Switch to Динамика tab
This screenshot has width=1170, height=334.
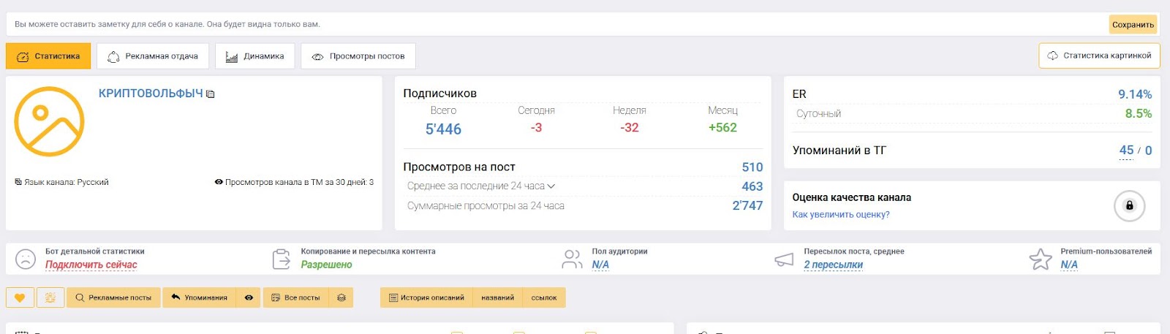point(254,56)
